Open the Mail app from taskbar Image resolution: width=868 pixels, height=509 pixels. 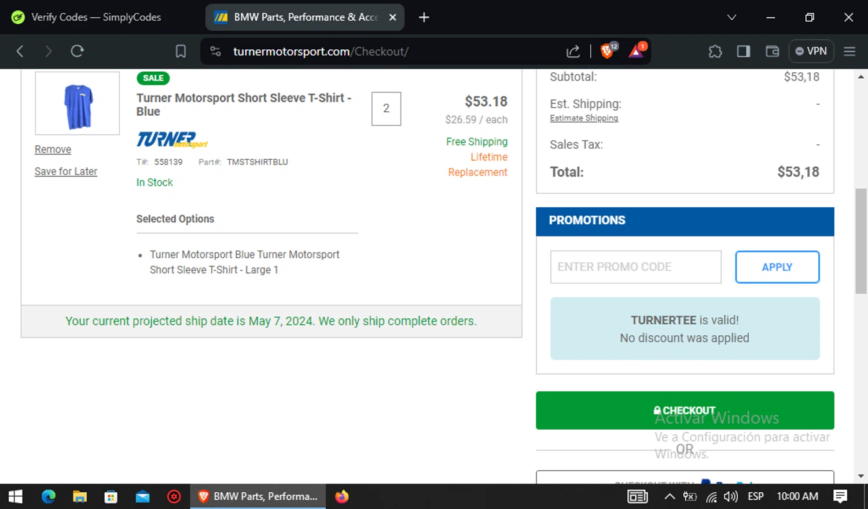point(142,496)
